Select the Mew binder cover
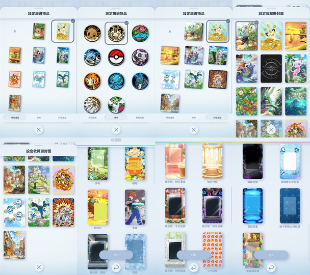The height and width of the screenshot is (275, 310). coord(296,69)
